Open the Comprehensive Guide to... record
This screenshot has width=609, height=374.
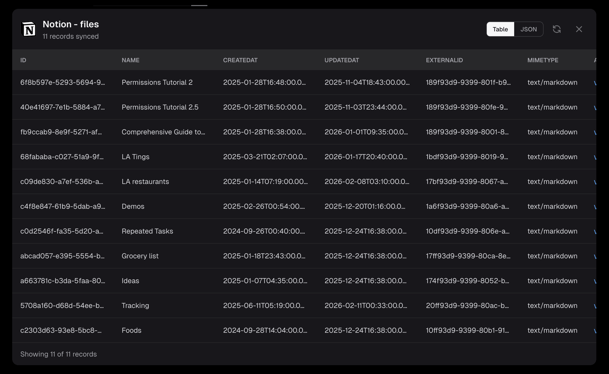click(163, 132)
